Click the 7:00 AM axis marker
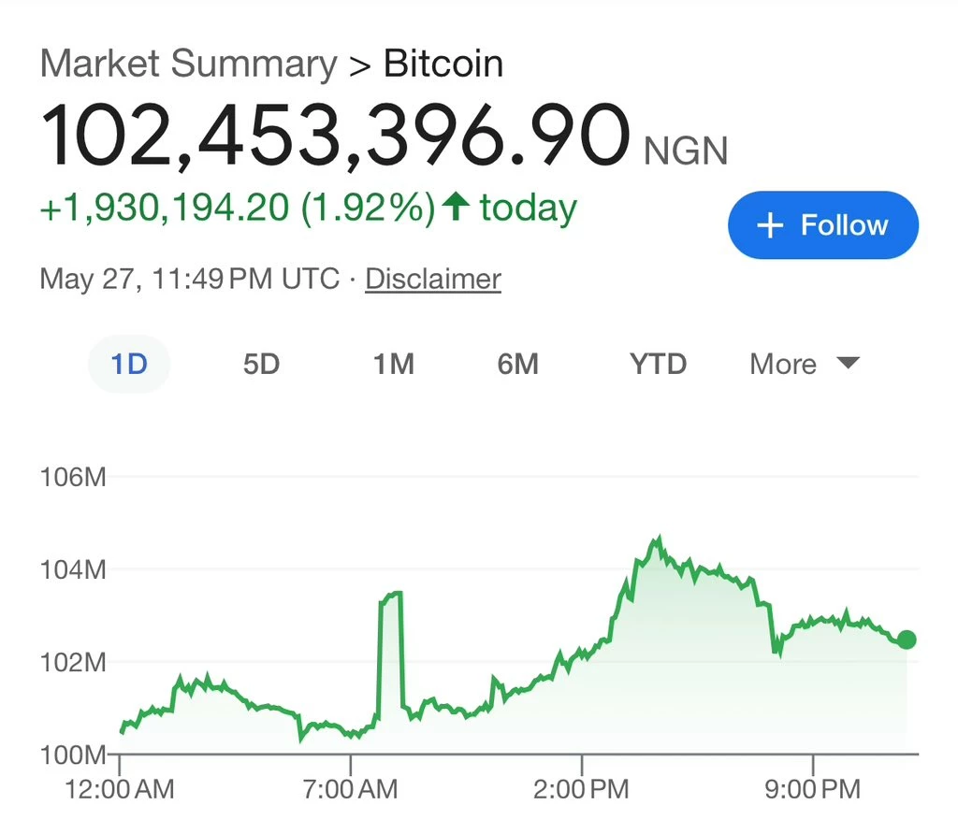Image resolution: width=958 pixels, height=834 pixels. (x=350, y=789)
